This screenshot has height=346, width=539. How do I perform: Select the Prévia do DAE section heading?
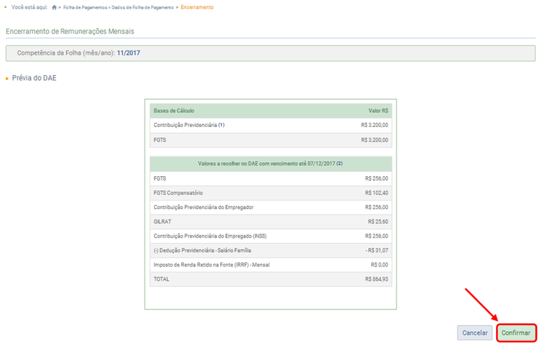click(x=34, y=78)
